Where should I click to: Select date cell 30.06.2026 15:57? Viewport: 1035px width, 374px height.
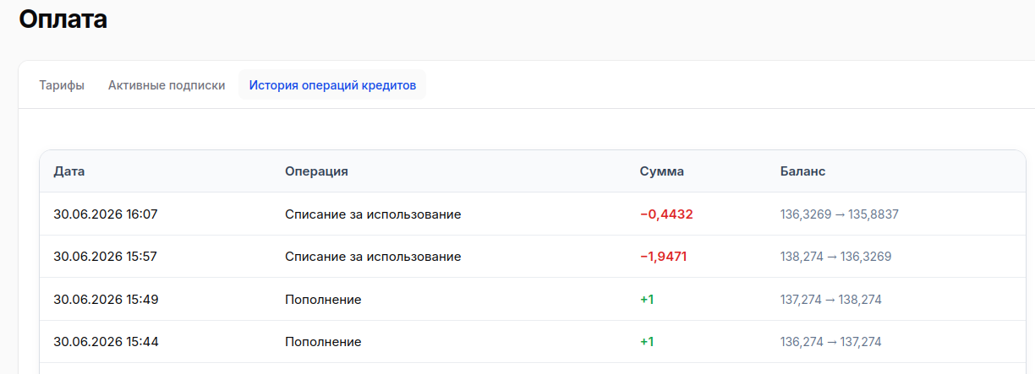(x=106, y=257)
